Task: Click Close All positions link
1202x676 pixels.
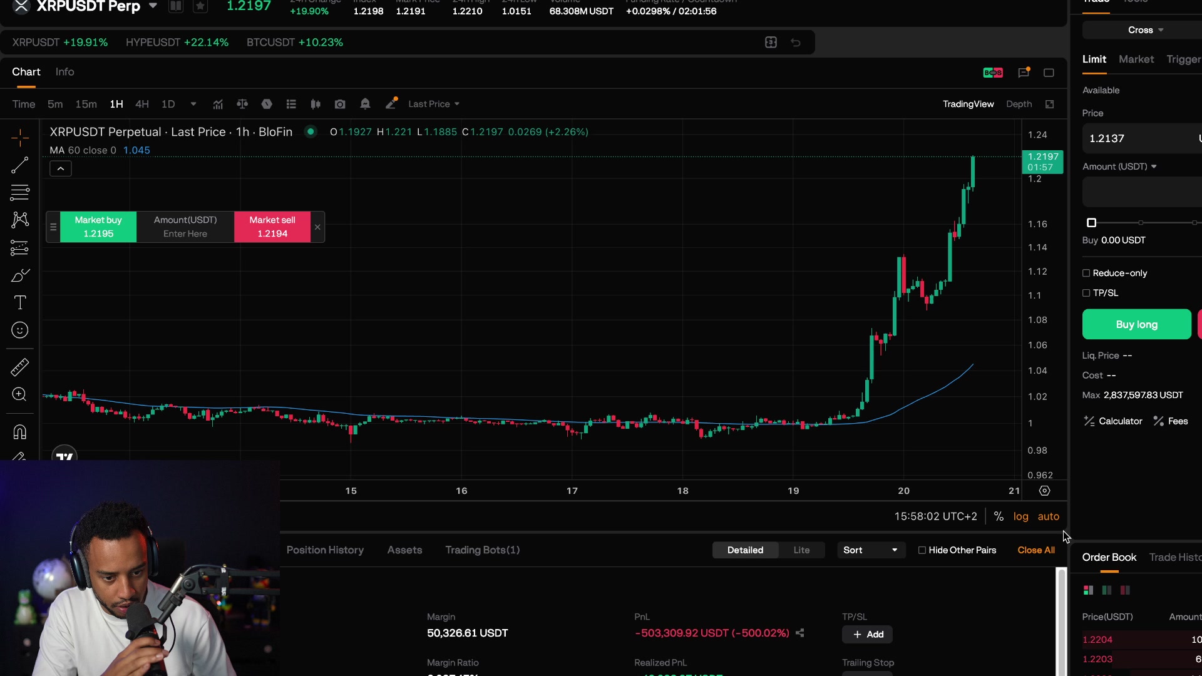Action: pos(1035,550)
